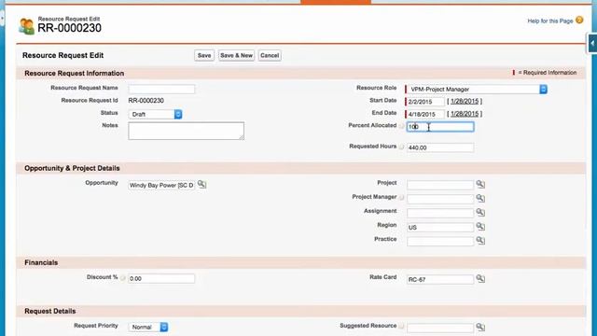Click the Resource Request Id value RR-0000230
Viewport: 597px width, 336px height.
pyautogui.click(x=146, y=101)
